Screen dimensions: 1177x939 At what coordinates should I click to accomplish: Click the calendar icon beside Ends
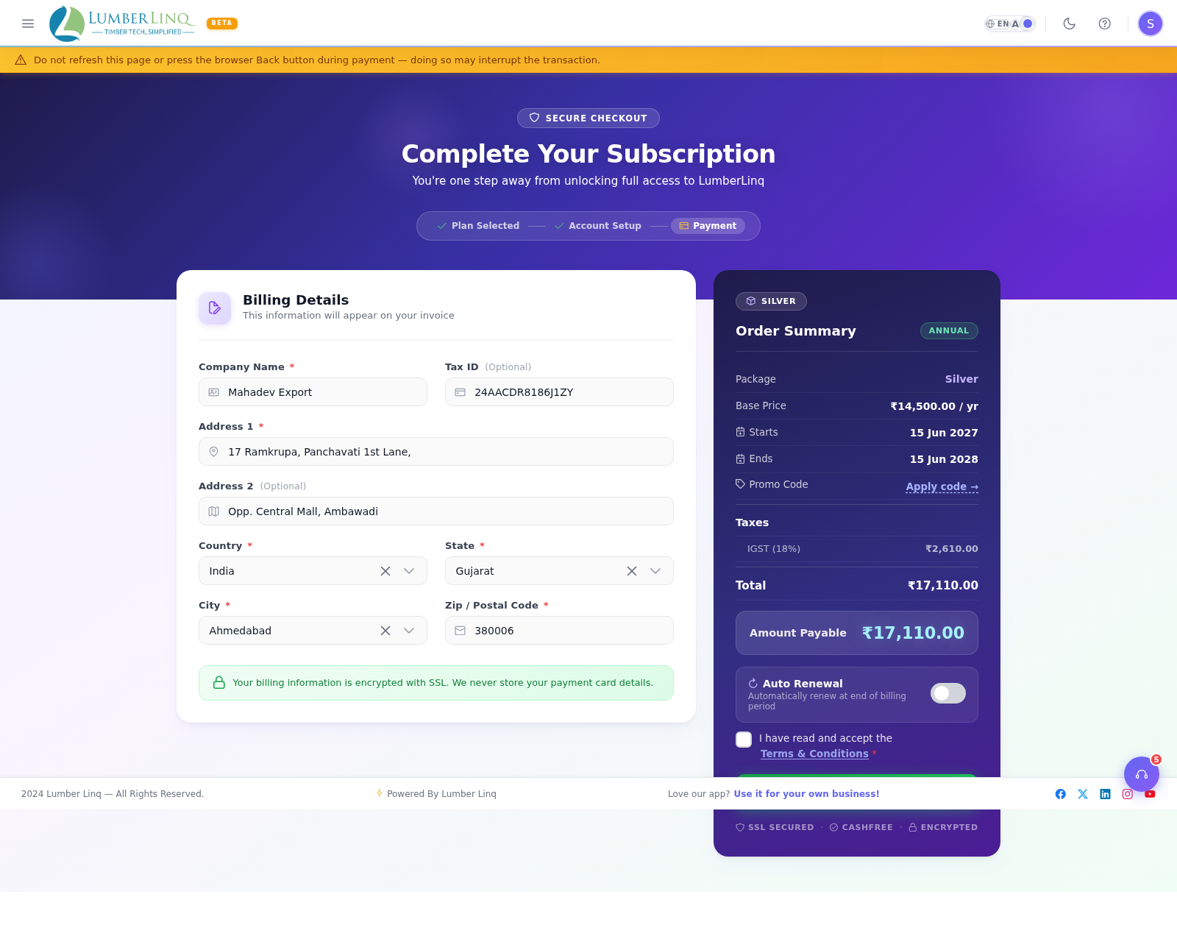(741, 458)
